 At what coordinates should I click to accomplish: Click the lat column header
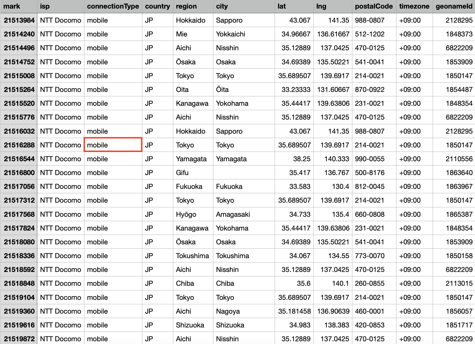[294, 6]
